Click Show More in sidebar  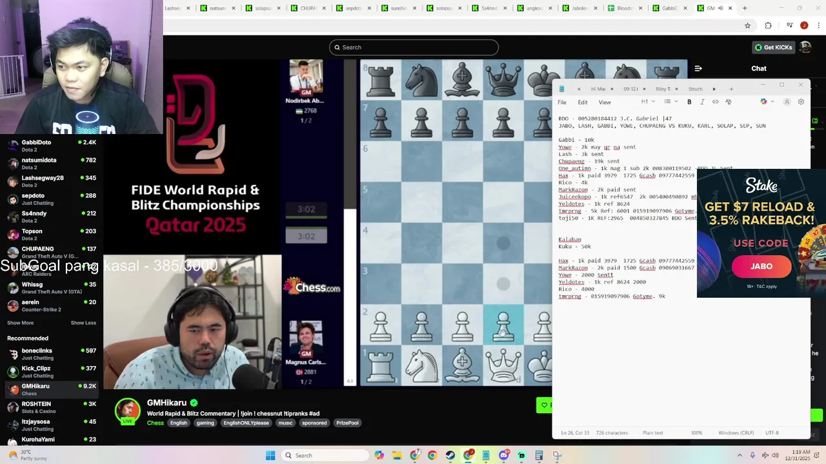coord(20,323)
